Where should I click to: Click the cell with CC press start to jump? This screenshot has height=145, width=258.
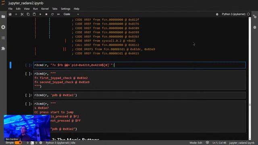click(x=139, y=116)
